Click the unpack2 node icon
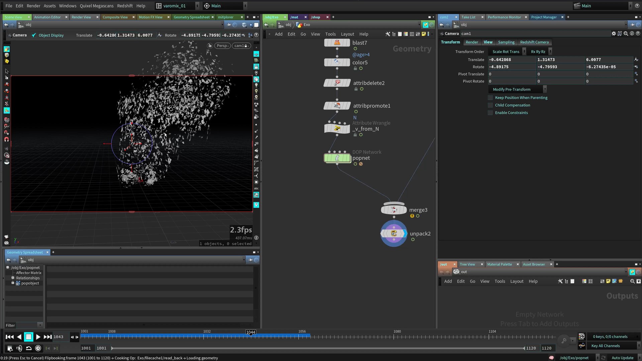The height and width of the screenshot is (361, 642). coord(394,234)
